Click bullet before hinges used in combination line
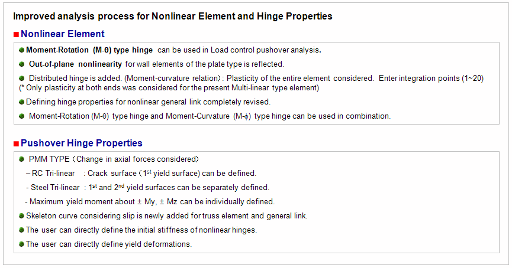This screenshot has height=268, width=512. pyautogui.click(x=22, y=116)
